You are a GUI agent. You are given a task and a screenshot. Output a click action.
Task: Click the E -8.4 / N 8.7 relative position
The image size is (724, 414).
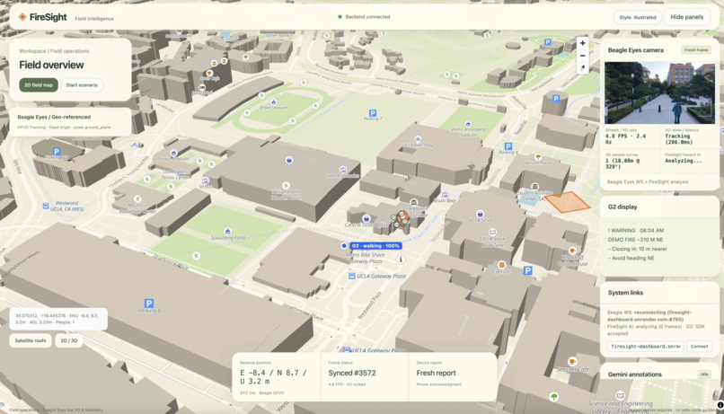pos(273,377)
